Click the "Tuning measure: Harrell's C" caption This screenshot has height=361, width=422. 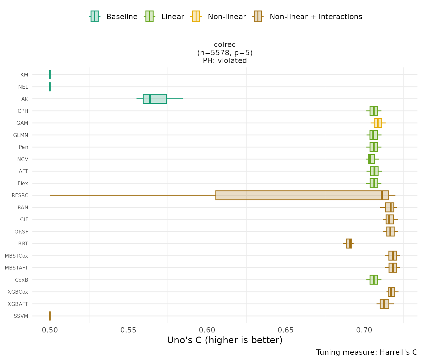click(366, 352)
